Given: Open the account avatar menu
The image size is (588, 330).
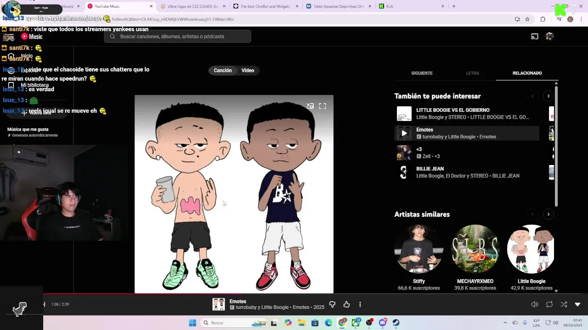Looking at the screenshot, I should pos(549,37).
